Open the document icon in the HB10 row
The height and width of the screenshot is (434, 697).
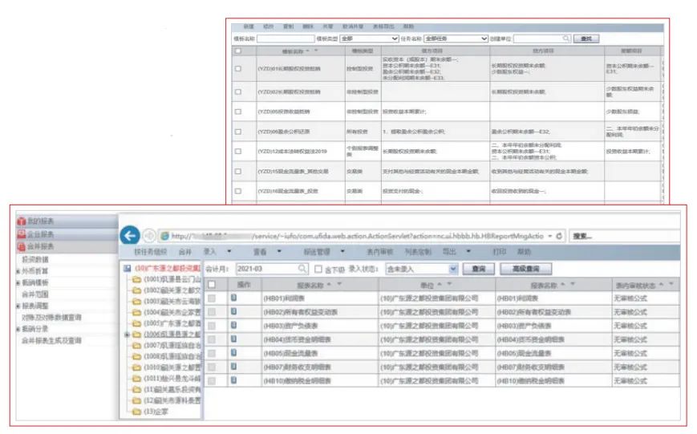pyautogui.click(x=234, y=380)
